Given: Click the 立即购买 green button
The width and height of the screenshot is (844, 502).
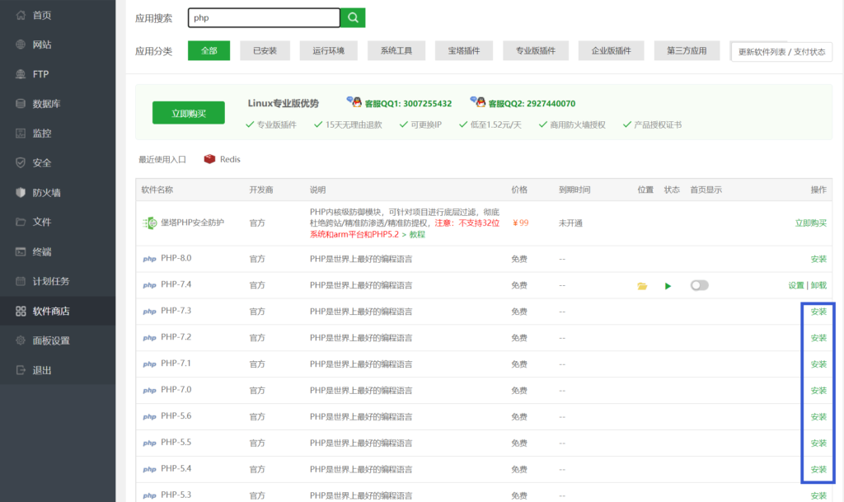Looking at the screenshot, I should (x=188, y=113).
